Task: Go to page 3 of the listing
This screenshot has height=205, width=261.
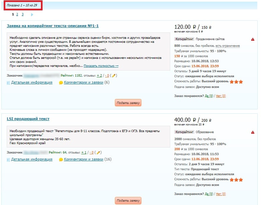Action: coord(23,14)
